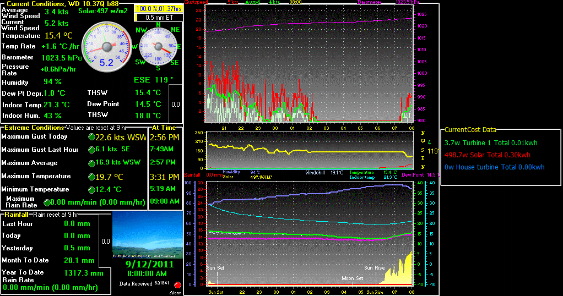Click the 3:31 PM time entry
This screenshot has height=296, width=563.
[x=165, y=177]
